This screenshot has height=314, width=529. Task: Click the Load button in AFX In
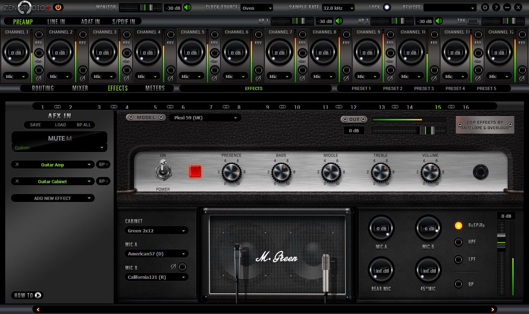coord(60,125)
